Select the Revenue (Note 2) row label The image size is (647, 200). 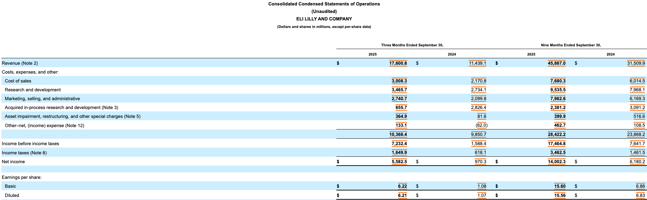tap(20, 63)
